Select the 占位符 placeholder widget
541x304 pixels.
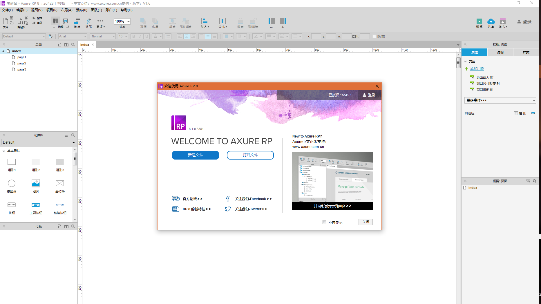tap(60, 186)
